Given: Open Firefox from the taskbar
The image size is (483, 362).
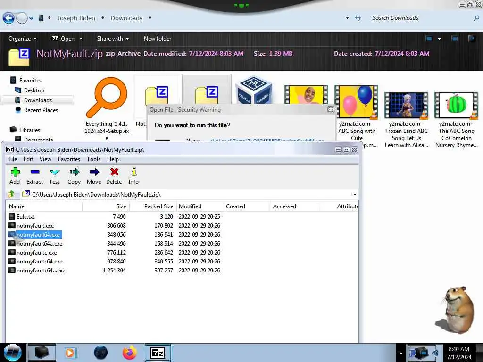Looking at the screenshot, I should pyautogui.click(x=129, y=353).
